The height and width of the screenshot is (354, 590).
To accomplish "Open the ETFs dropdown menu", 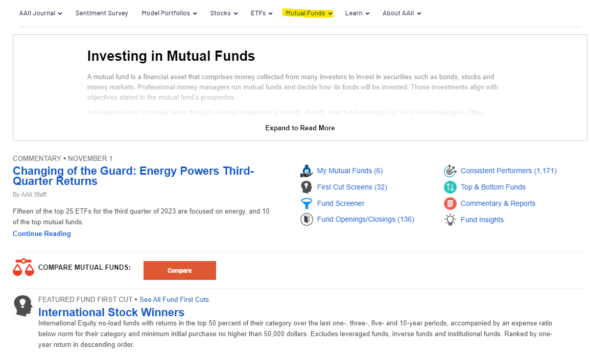I will [x=262, y=13].
